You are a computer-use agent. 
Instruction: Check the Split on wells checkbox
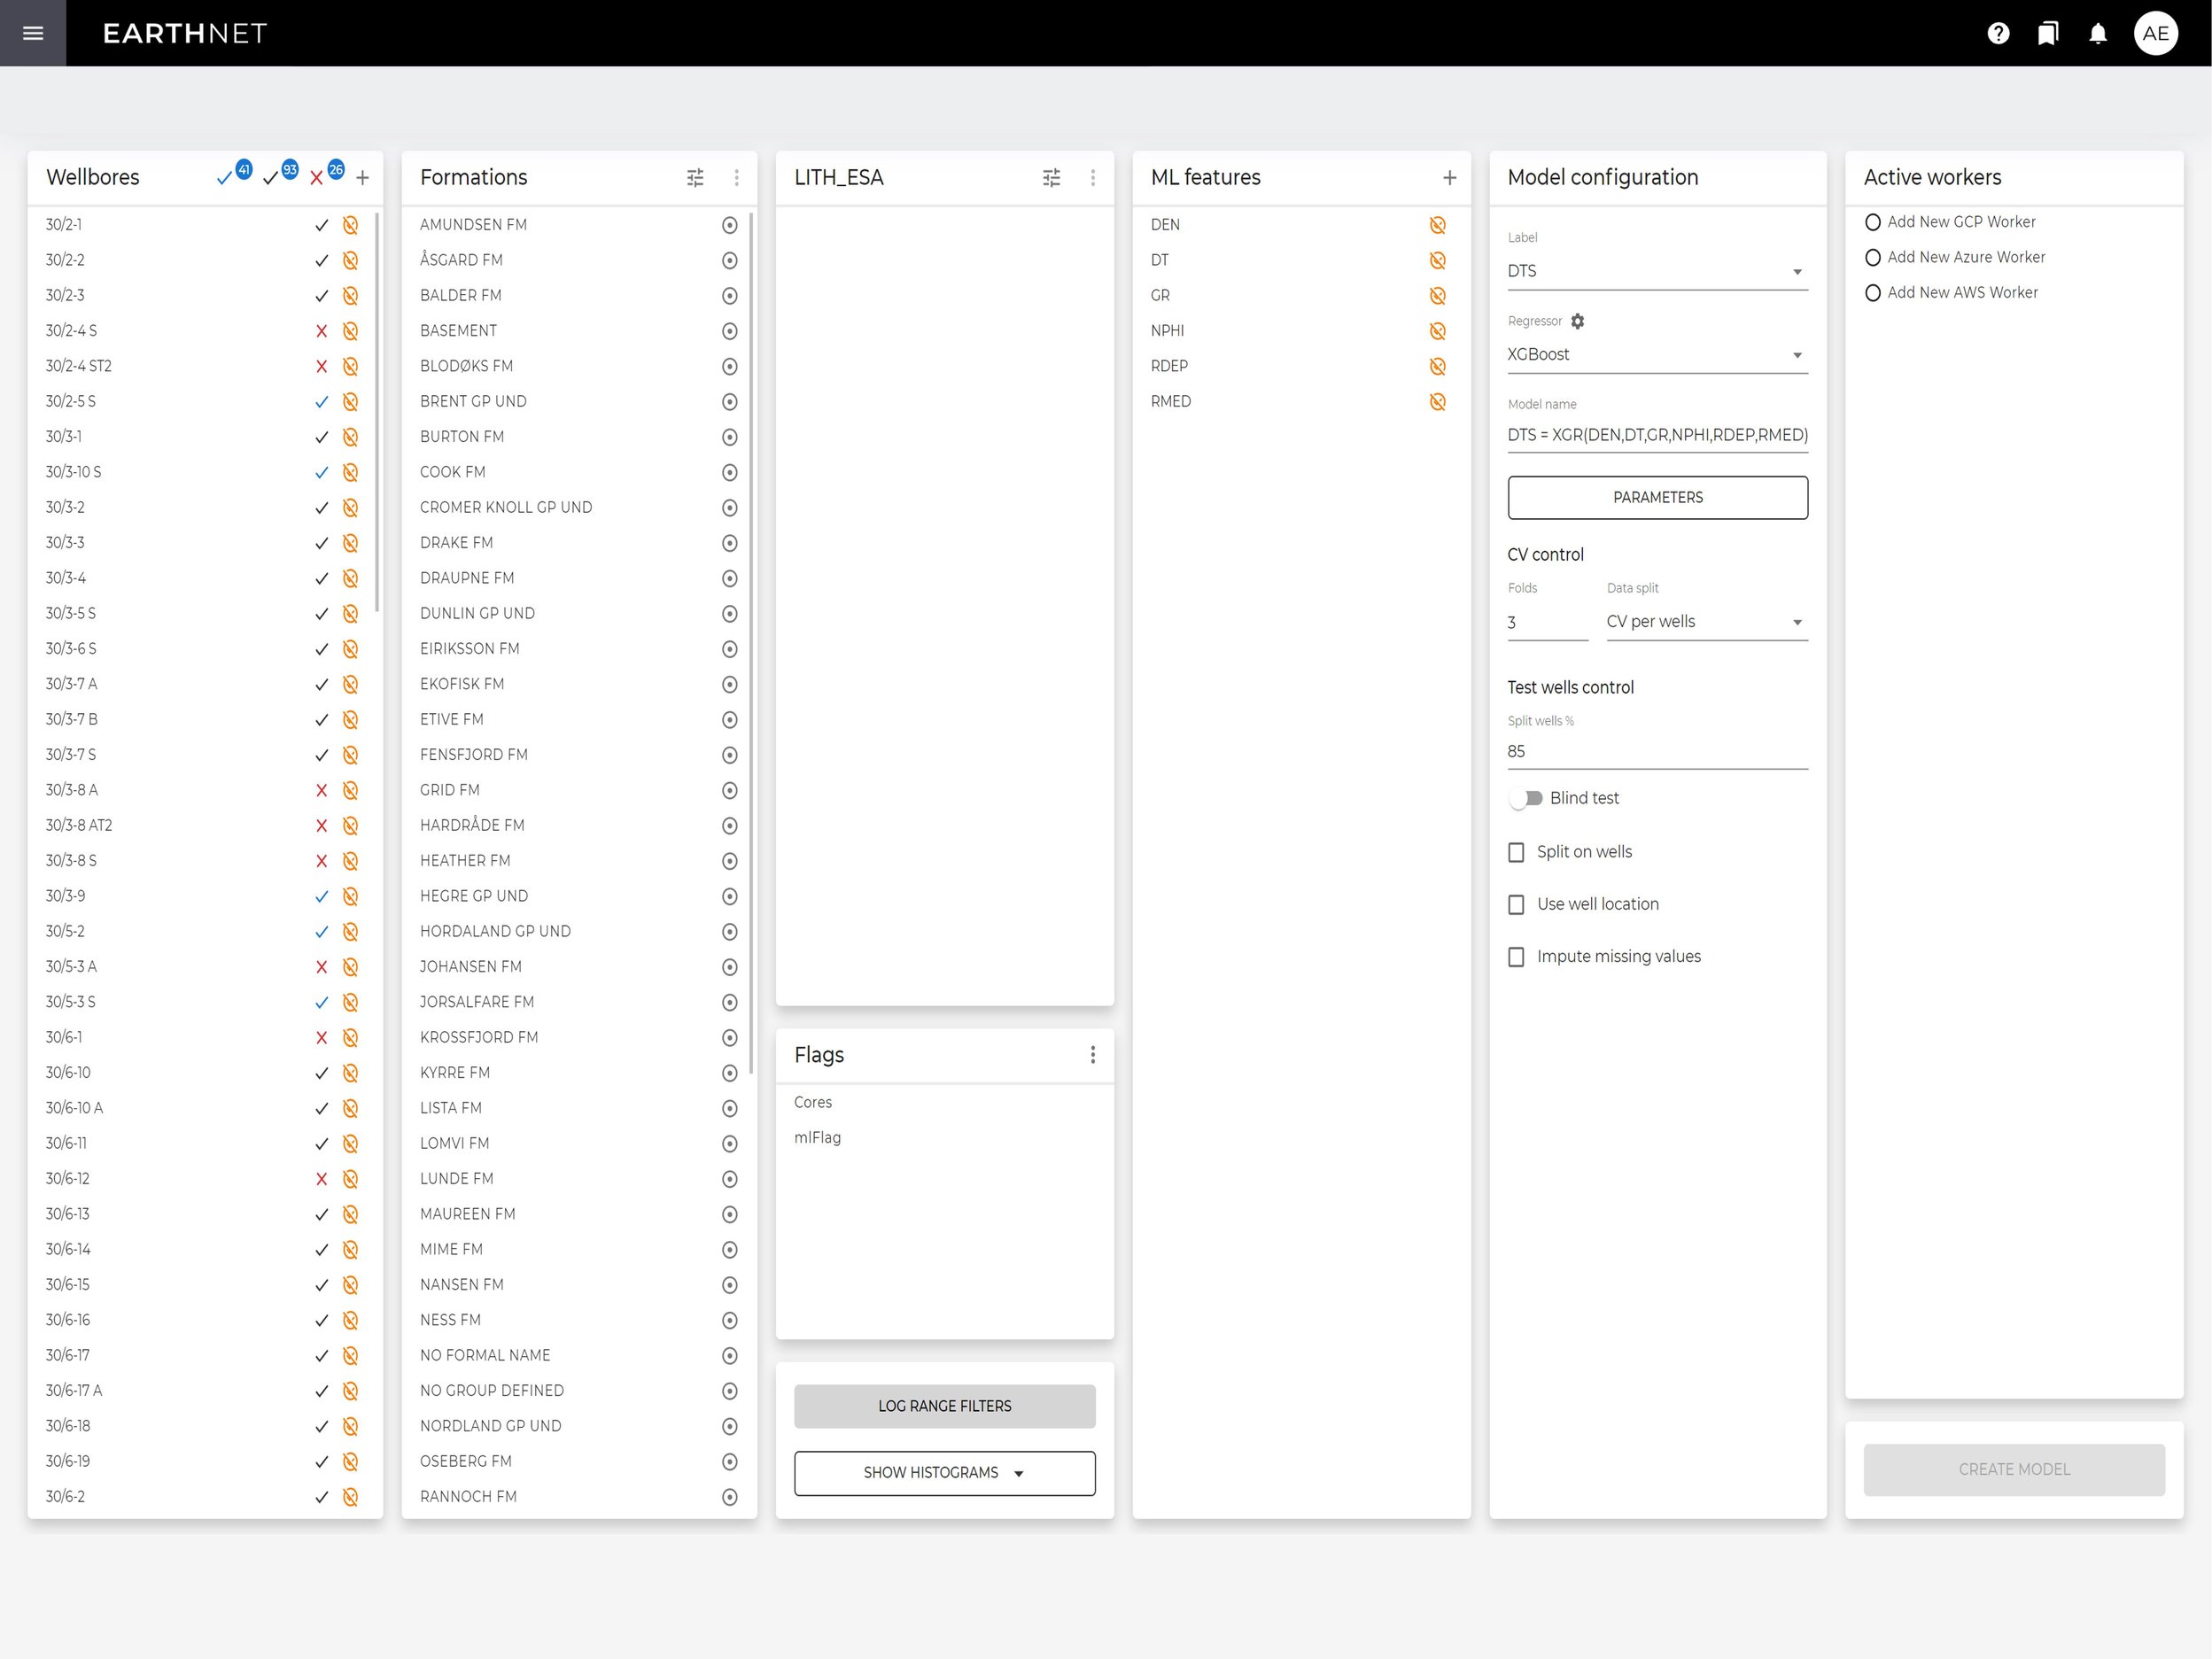[x=1516, y=852]
